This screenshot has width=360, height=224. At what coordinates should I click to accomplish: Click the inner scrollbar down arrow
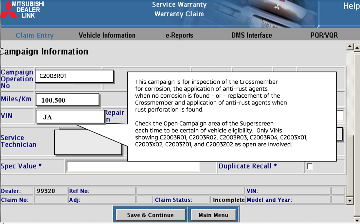[350, 200]
